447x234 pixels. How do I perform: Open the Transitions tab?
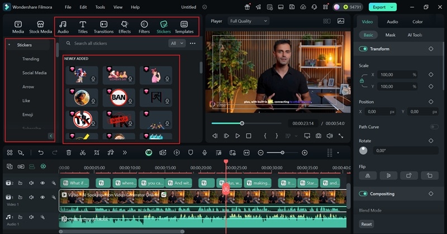coord(104,27)
